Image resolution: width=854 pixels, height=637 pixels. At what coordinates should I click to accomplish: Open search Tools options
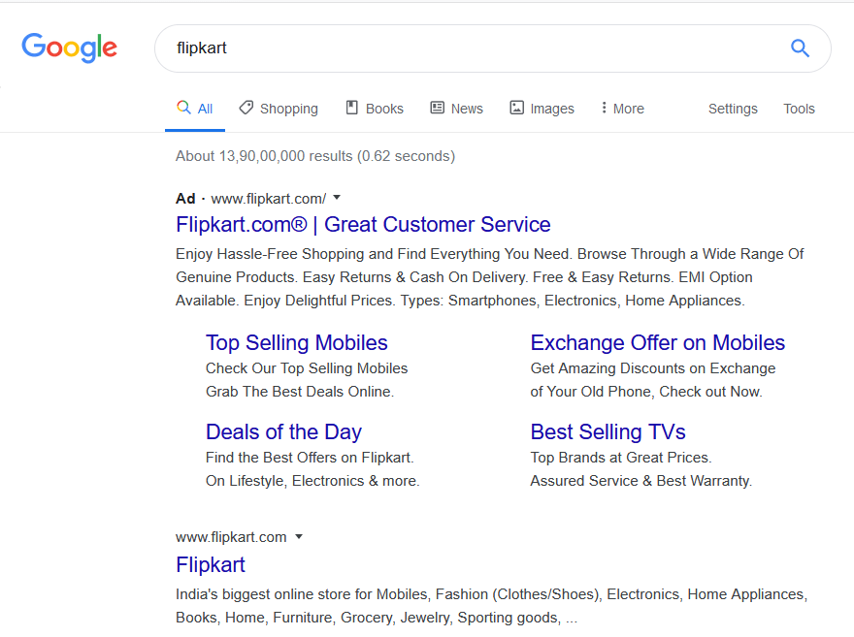pyautogui.click(x=799, y=109)
